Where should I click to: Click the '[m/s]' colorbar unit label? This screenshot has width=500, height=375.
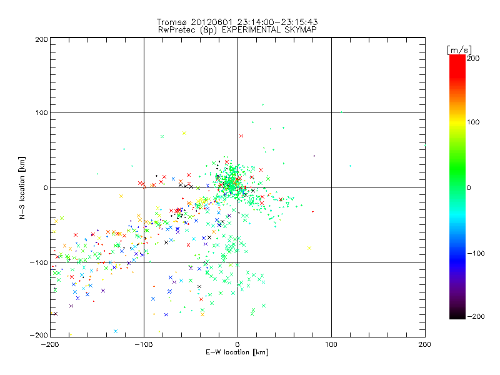(x=459, y=50)
